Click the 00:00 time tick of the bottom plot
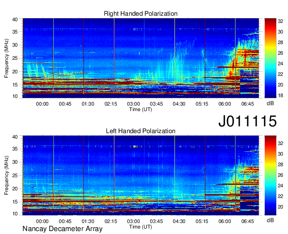This screenshot has height=234, width=288. click(42, 221)
